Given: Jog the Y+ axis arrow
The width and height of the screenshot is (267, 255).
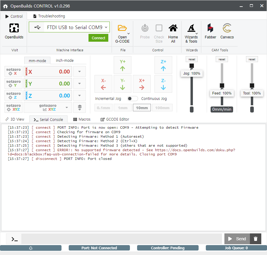Looking at the screenshot, I should (123, 65).
